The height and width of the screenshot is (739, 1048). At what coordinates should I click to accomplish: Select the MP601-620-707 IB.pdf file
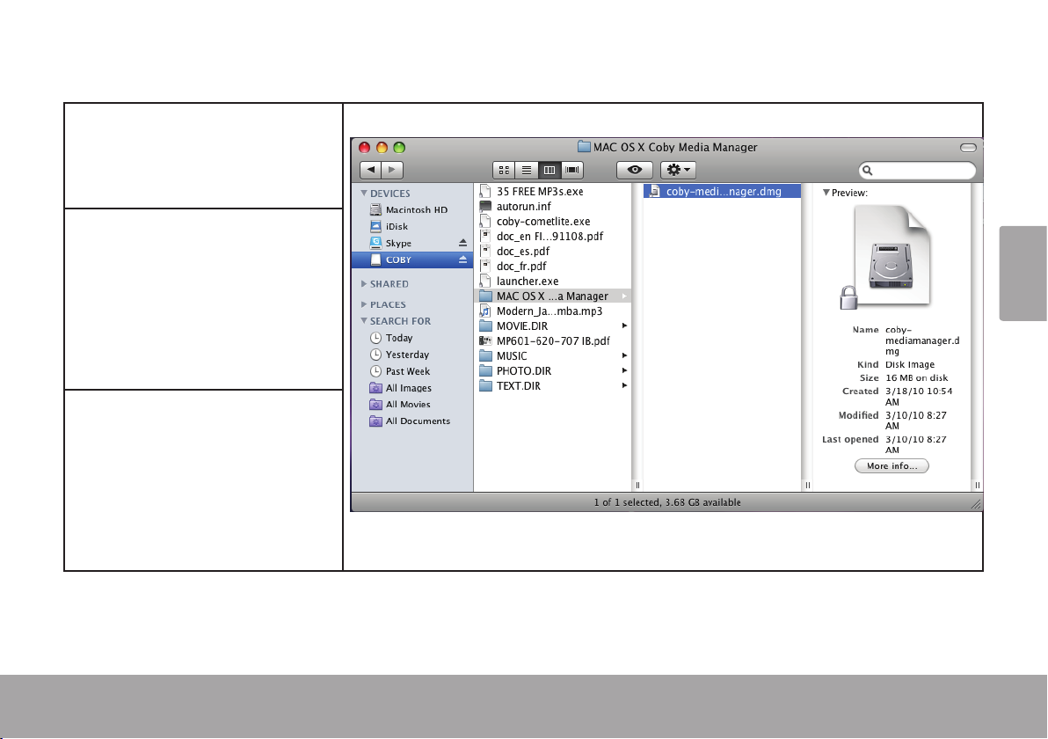coord(553,341)
